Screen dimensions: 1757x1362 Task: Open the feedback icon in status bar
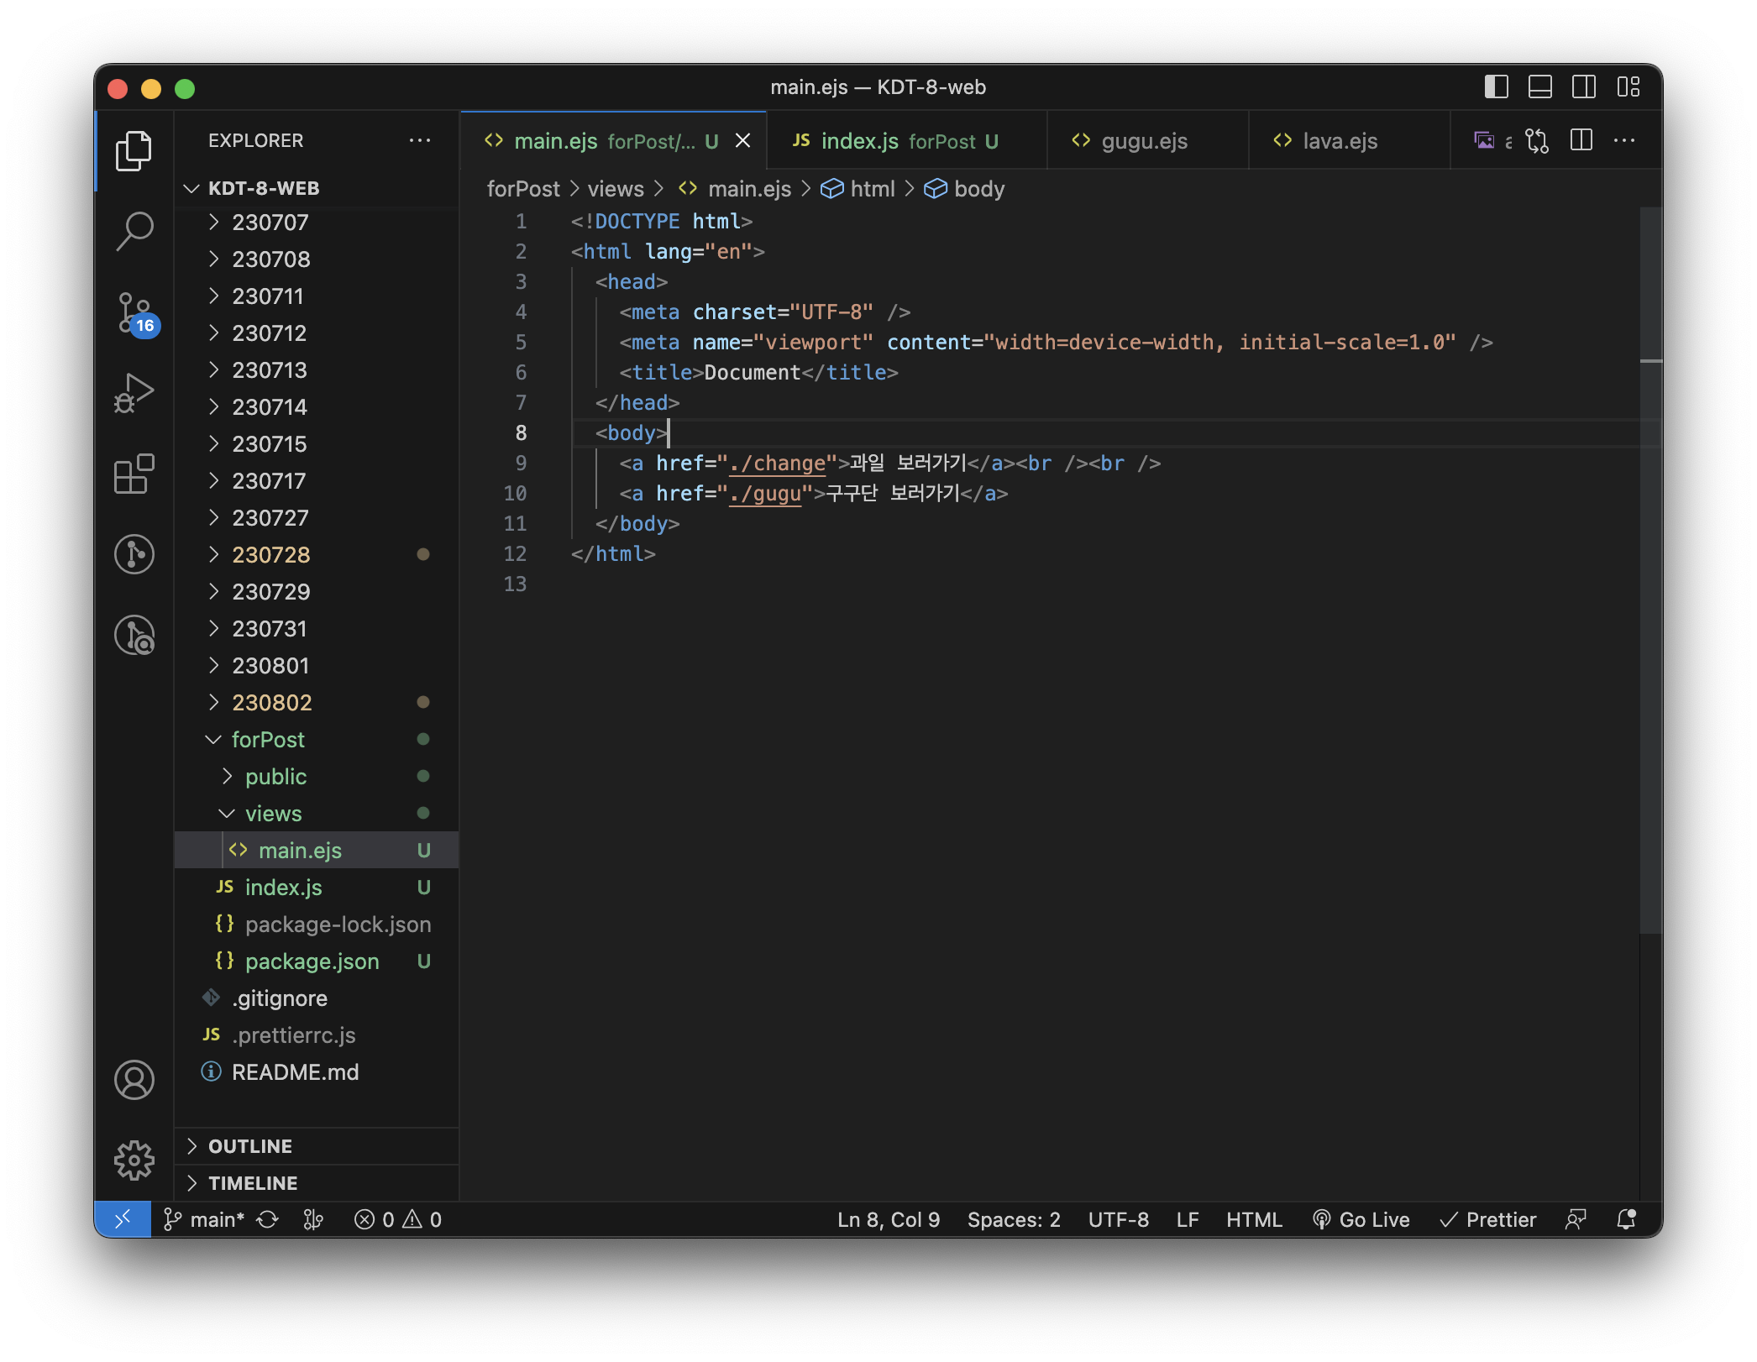click(x=1576, y=1219)
